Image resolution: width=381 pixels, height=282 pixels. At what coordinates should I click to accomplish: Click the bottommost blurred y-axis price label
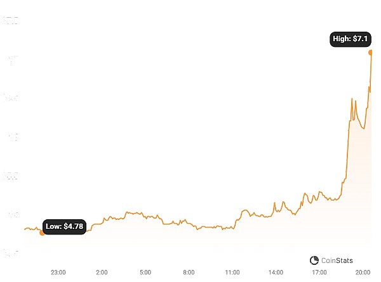[x=11, y=253]
